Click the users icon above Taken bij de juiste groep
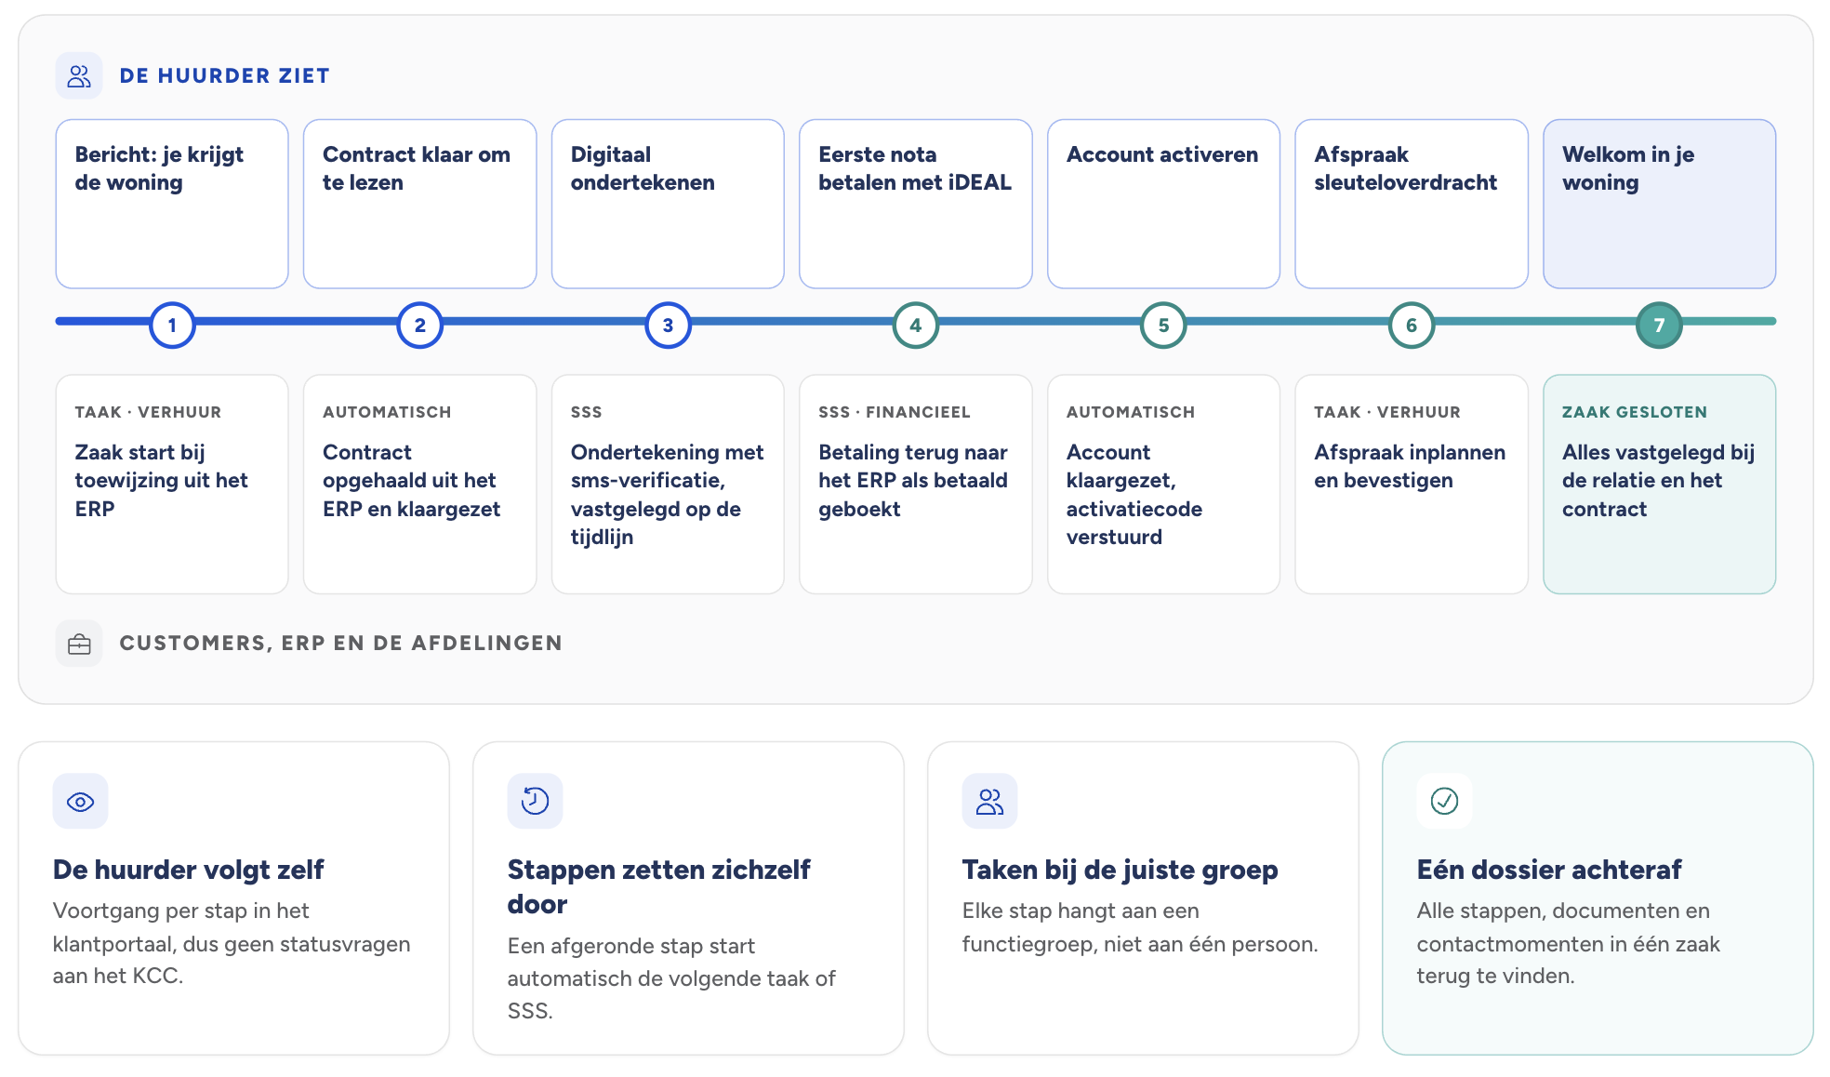Viewport: 1830px width, 1077px height. pos(989,801)
